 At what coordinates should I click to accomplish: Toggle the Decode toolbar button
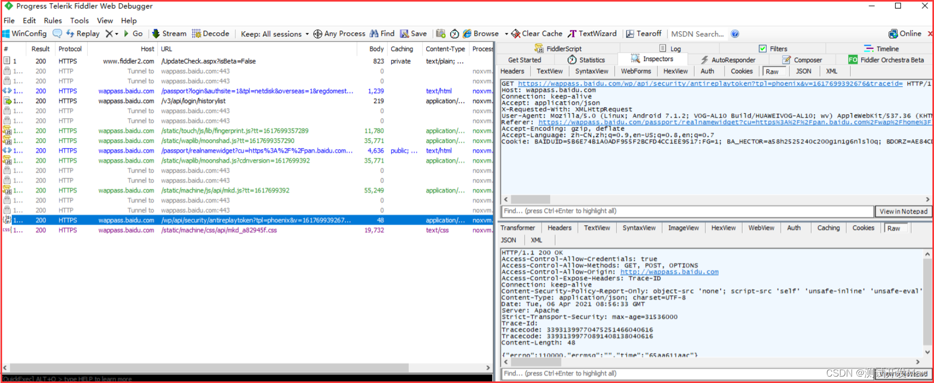click(x=211, y=33)
